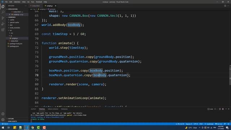Open the Search view in activity bar
The width and height of the screenshot is (231, 130).
point(3,12)
